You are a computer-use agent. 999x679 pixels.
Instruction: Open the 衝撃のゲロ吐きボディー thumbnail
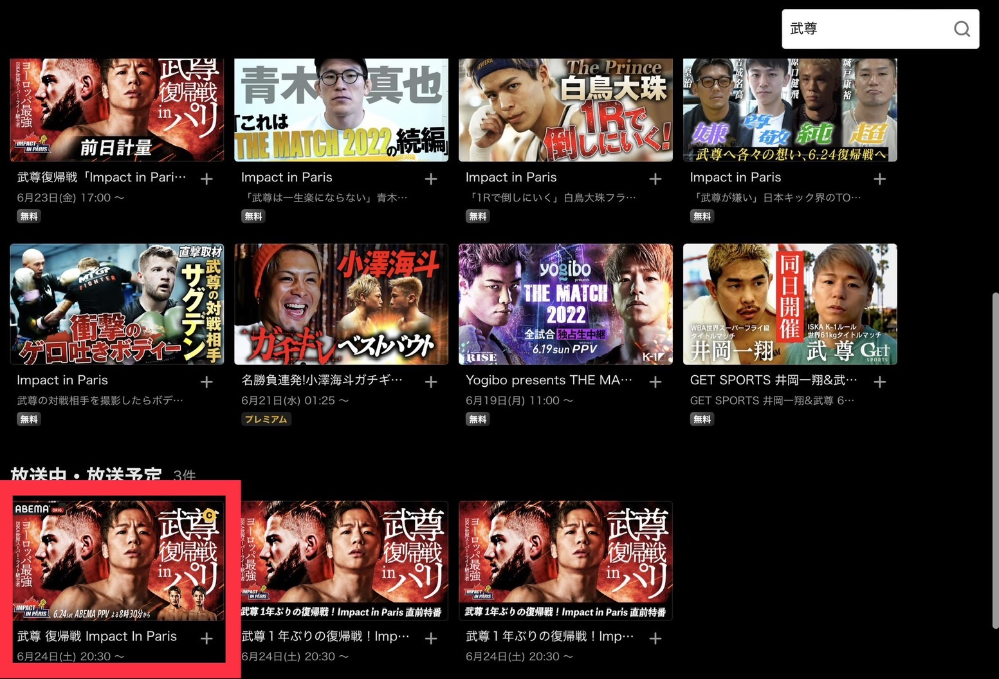[x=117, y=304]
